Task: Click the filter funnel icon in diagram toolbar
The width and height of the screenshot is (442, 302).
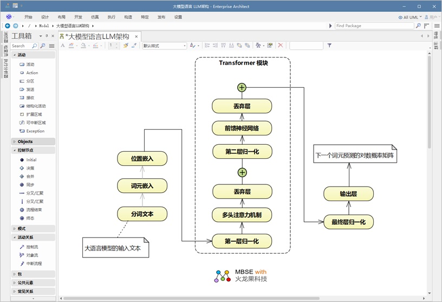Action: [x=329, y=46]
